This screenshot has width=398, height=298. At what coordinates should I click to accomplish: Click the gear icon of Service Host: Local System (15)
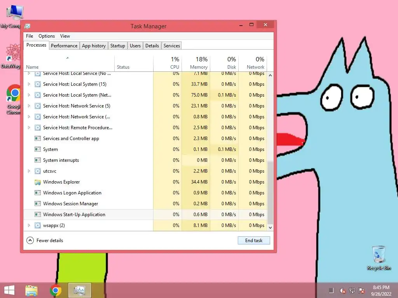coord(38,84)
